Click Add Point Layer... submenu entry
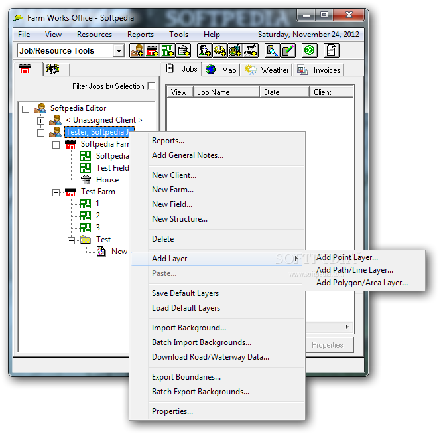Viewport: 439px width, 434px height. click(x=363, y=257)
